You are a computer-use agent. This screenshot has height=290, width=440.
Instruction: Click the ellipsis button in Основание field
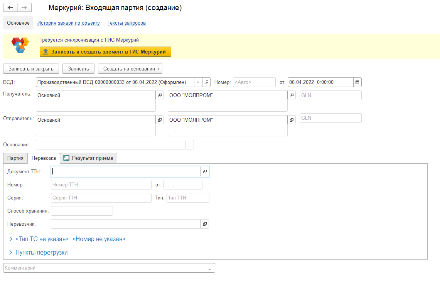190,145
